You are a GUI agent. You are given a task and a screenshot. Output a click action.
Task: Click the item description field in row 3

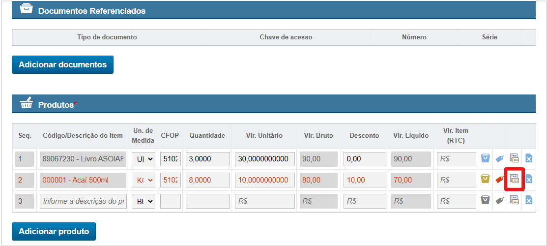[83, 201]
